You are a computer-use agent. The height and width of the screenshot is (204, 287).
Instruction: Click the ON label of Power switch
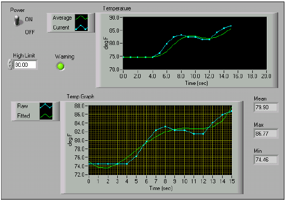tap(29, 19)
